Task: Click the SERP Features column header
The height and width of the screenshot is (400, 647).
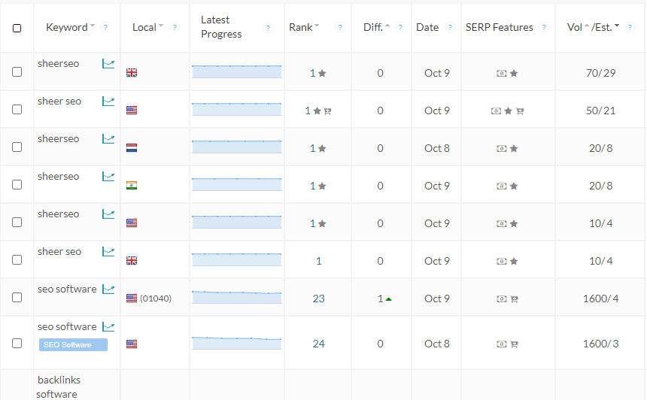Action: [500, 27]
